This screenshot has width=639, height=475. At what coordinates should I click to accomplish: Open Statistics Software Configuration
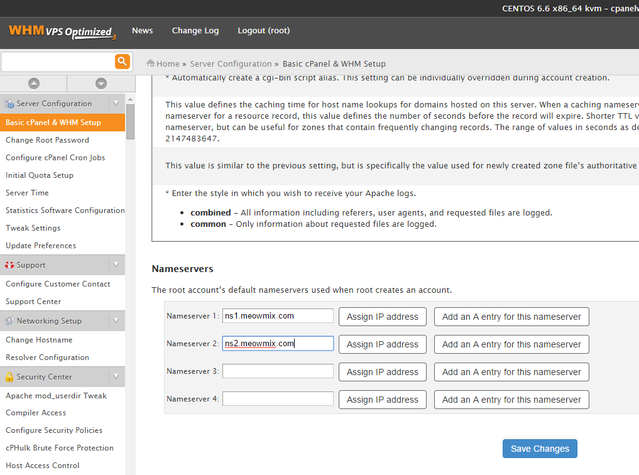click(65, 210)
